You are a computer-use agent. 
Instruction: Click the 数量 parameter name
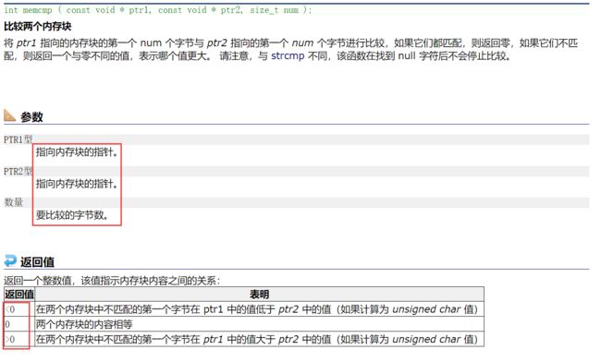[14, 202]
